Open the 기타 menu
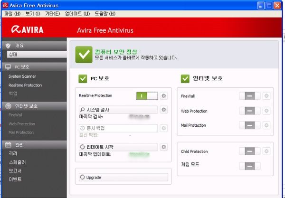The image size is (285, 198). (53, 14)
